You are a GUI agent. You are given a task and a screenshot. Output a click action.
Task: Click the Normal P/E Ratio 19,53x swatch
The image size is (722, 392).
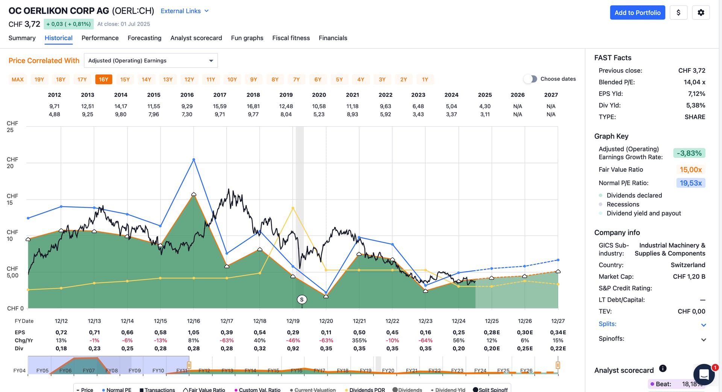click(690, 183)
